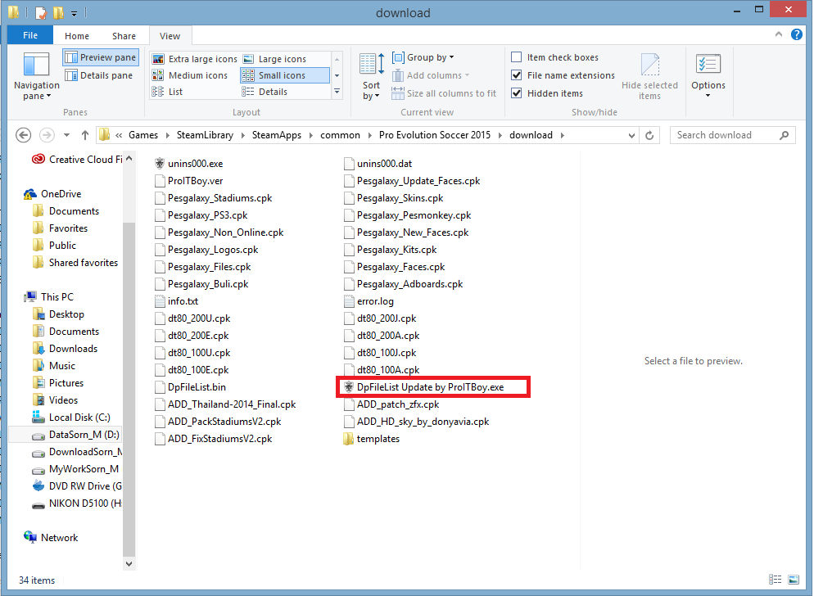
Task: Open the Group by dropdown
Action: tap(423, 57)
